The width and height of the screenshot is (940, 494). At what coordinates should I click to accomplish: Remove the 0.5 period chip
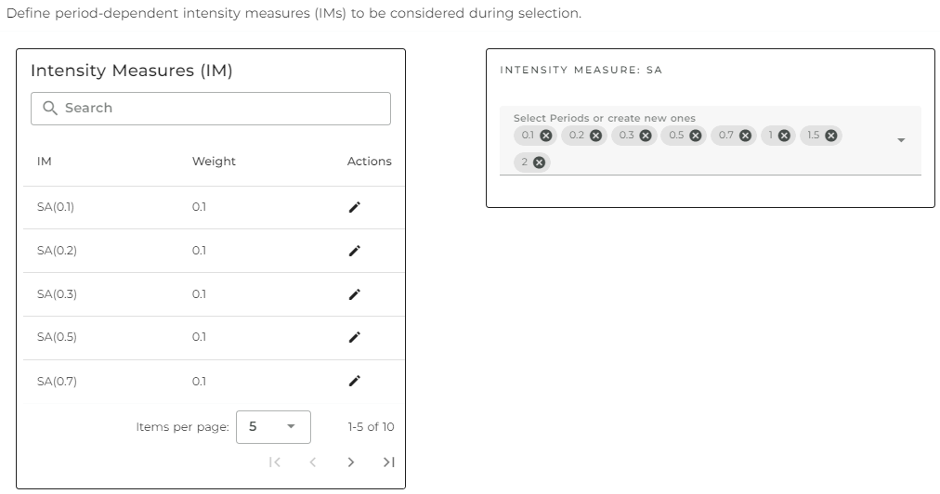(695, 136)
